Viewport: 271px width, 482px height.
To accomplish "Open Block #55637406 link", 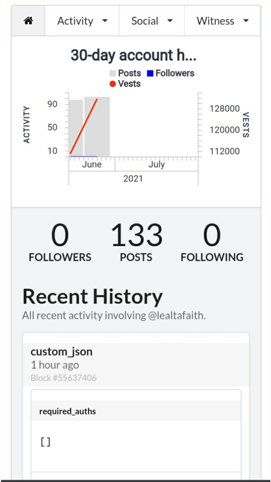I will (64, 378).
